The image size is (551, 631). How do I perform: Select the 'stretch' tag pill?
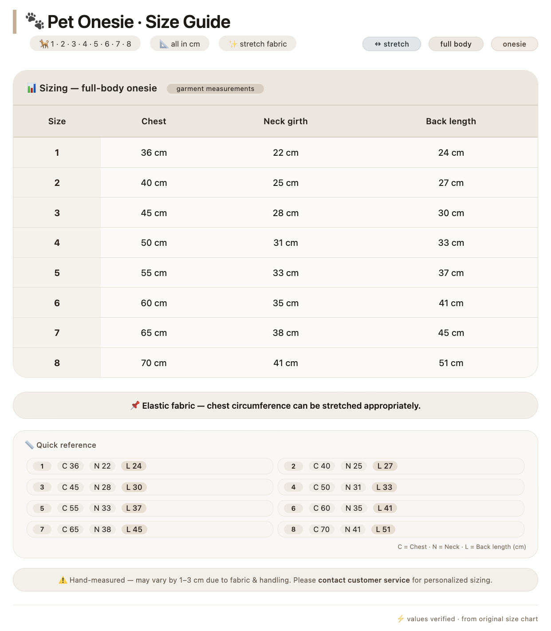point(392,44)
